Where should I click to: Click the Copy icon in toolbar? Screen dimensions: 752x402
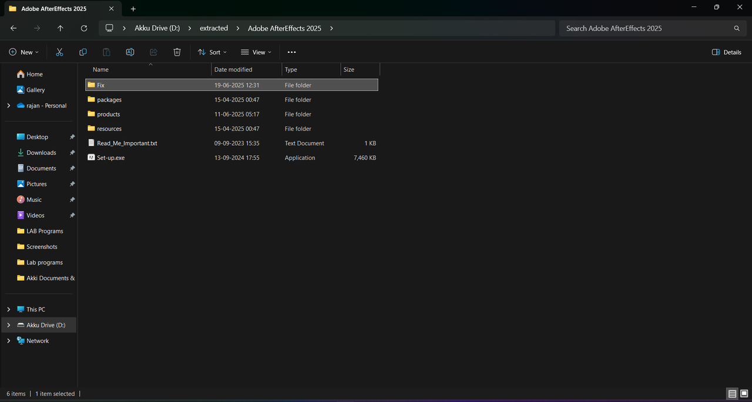83,52
